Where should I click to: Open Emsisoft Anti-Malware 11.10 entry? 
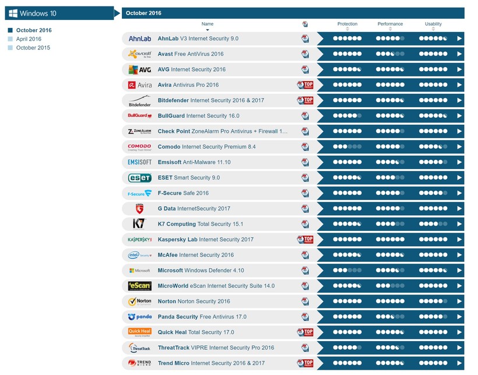tap(194, 162)
